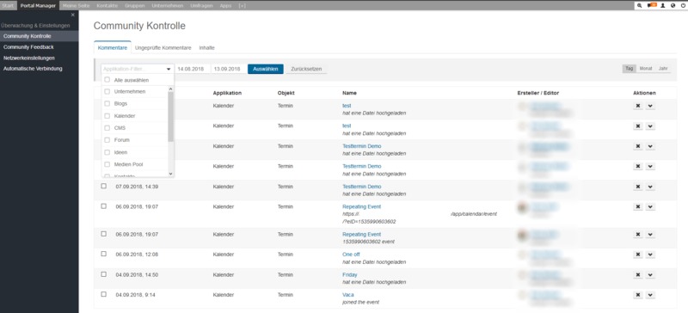Expand the actions arrow for Friday row
688x313 pixels.
tap(650, 275)
